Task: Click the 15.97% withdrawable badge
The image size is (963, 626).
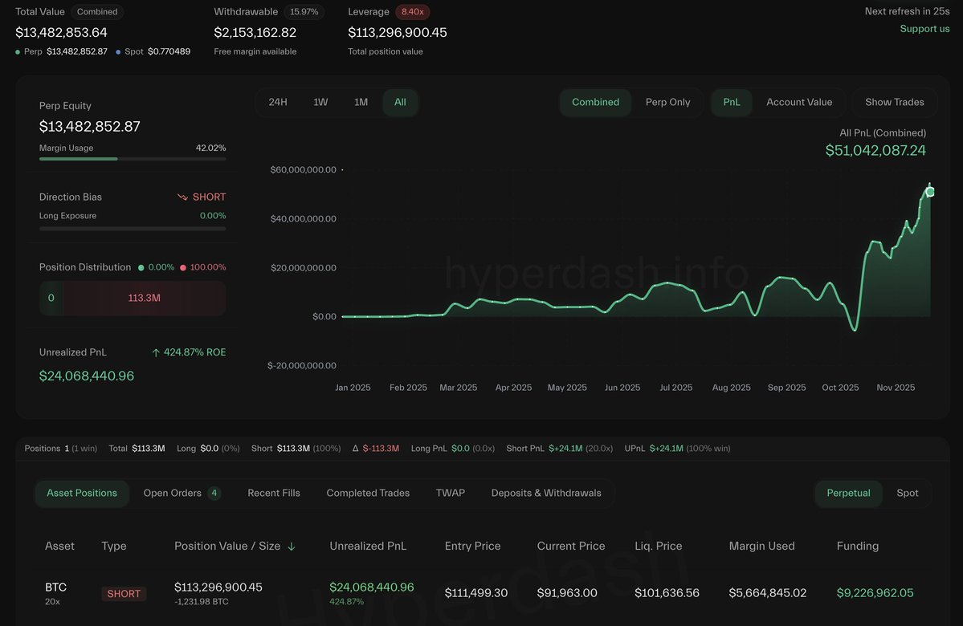Action: pos(304,12)
